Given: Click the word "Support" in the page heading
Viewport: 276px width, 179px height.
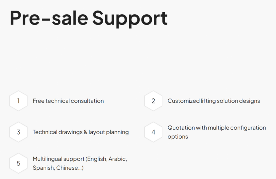Looking at the screenshot, I should coord(130,18).
